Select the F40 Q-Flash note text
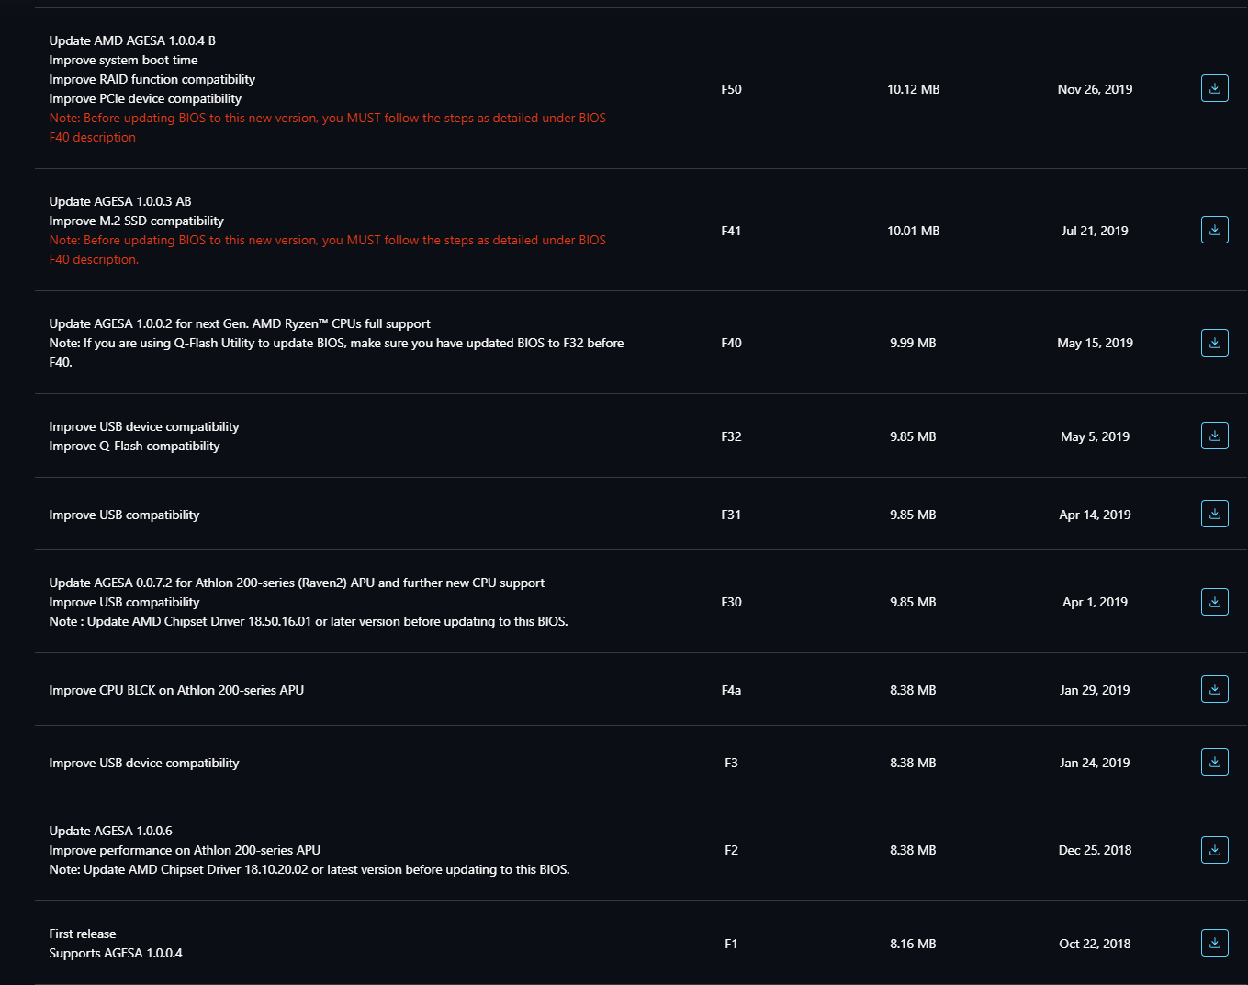The width and height of the screenshot is (1248, 985). pos(336,353)
